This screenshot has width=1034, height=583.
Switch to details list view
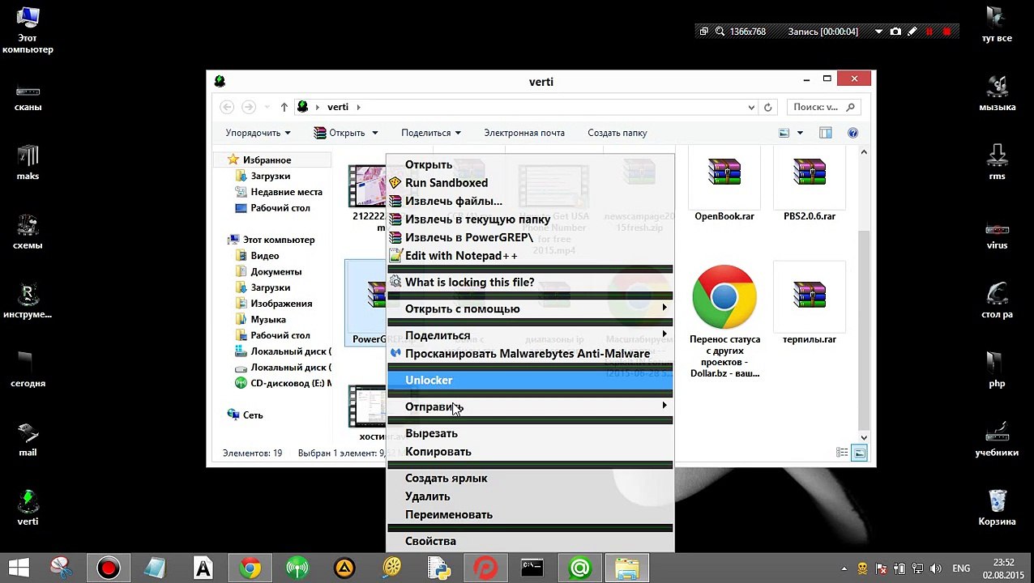842,453
